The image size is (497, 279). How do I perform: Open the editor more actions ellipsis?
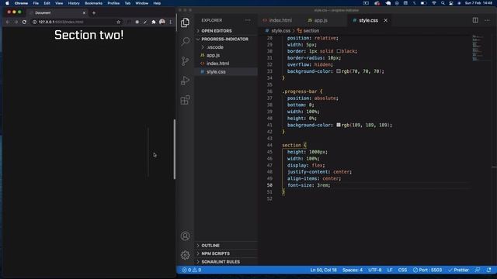coord(487,20)
